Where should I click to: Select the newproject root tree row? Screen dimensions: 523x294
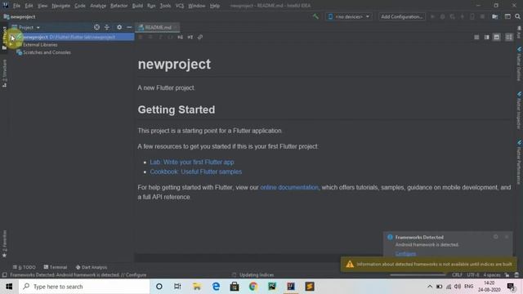(71, 37)
